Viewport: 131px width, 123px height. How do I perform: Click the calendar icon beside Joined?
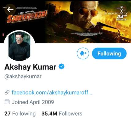pos(7,102)
